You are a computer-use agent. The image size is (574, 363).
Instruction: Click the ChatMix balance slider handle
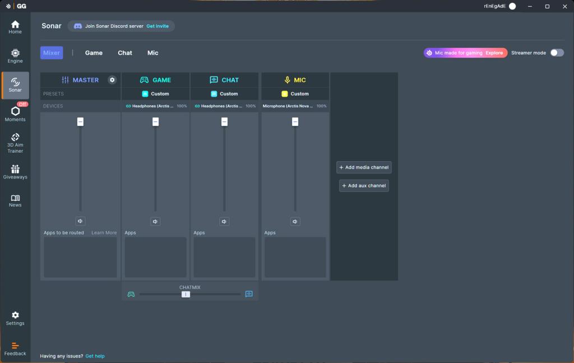coord(186,294)
